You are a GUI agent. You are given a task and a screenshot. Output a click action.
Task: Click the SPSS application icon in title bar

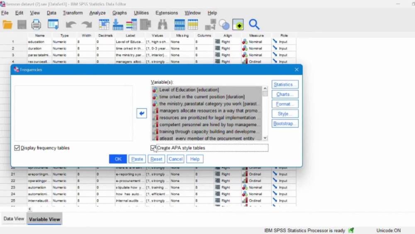pyautogui.click(x=2, y=4)
